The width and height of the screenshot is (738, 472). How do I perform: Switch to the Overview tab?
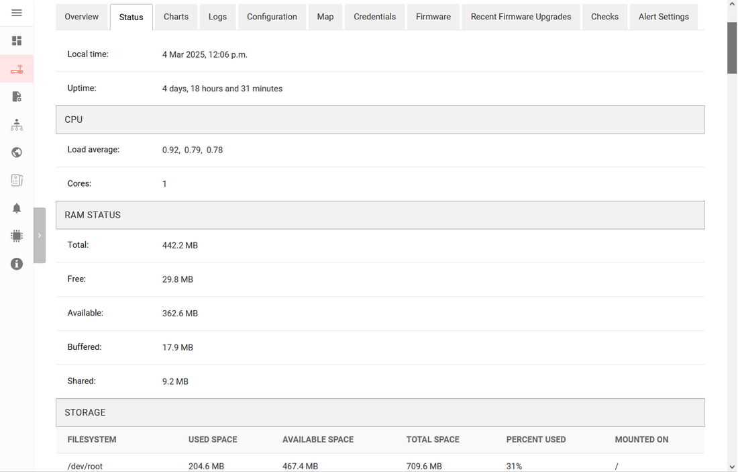coord(82,17)
